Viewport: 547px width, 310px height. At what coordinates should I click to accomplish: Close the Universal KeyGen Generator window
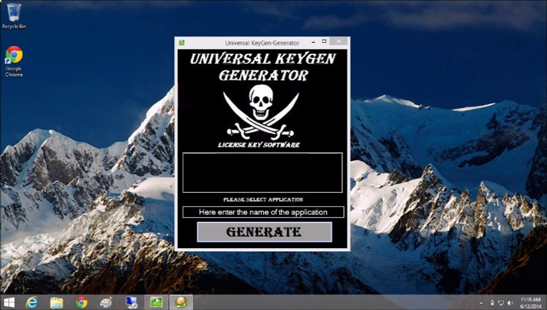point(338,42)
